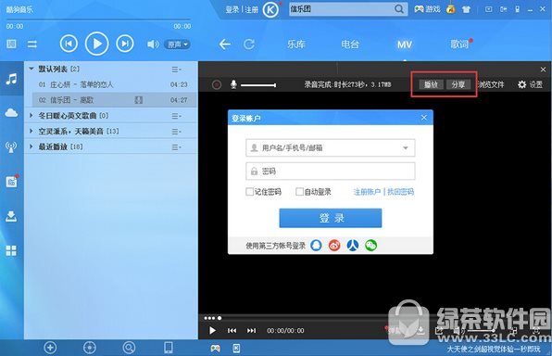552x356 pixels.
Task: Open the download manager sidebar icon
Action: [11, 216]
